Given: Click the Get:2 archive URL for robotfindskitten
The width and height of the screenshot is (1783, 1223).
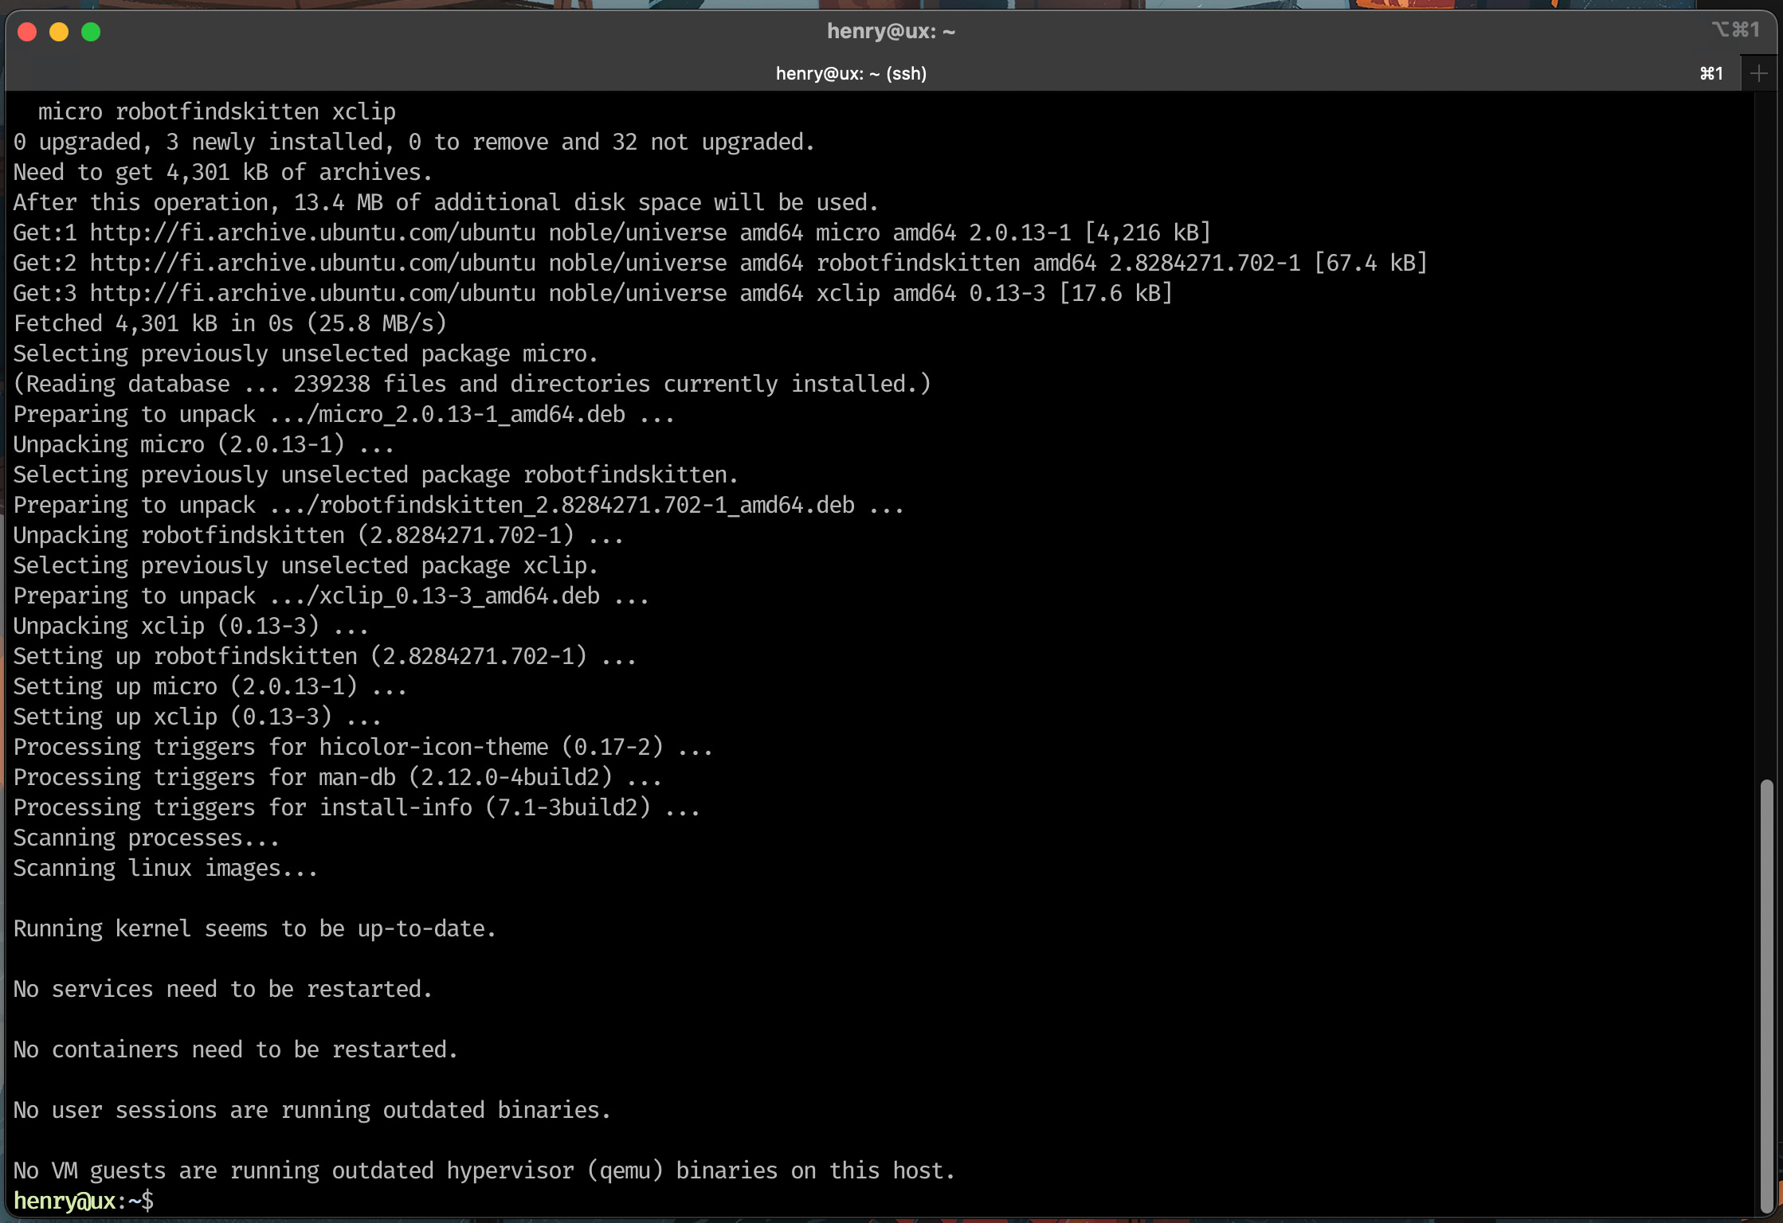Looking at the screenshot, I should click(x=312, y=263).
